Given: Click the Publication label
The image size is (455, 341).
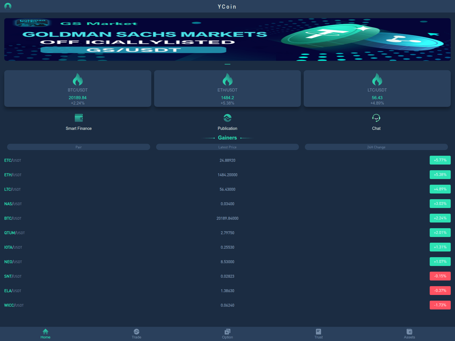Looking at the screenshot, I should coord(227,128).
